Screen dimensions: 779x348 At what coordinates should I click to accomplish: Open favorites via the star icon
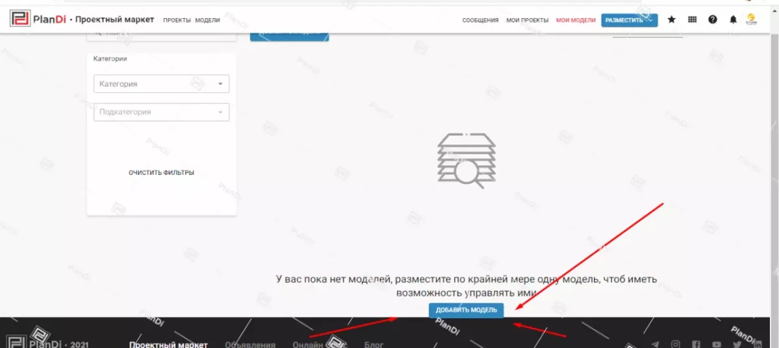coord(671,19)
